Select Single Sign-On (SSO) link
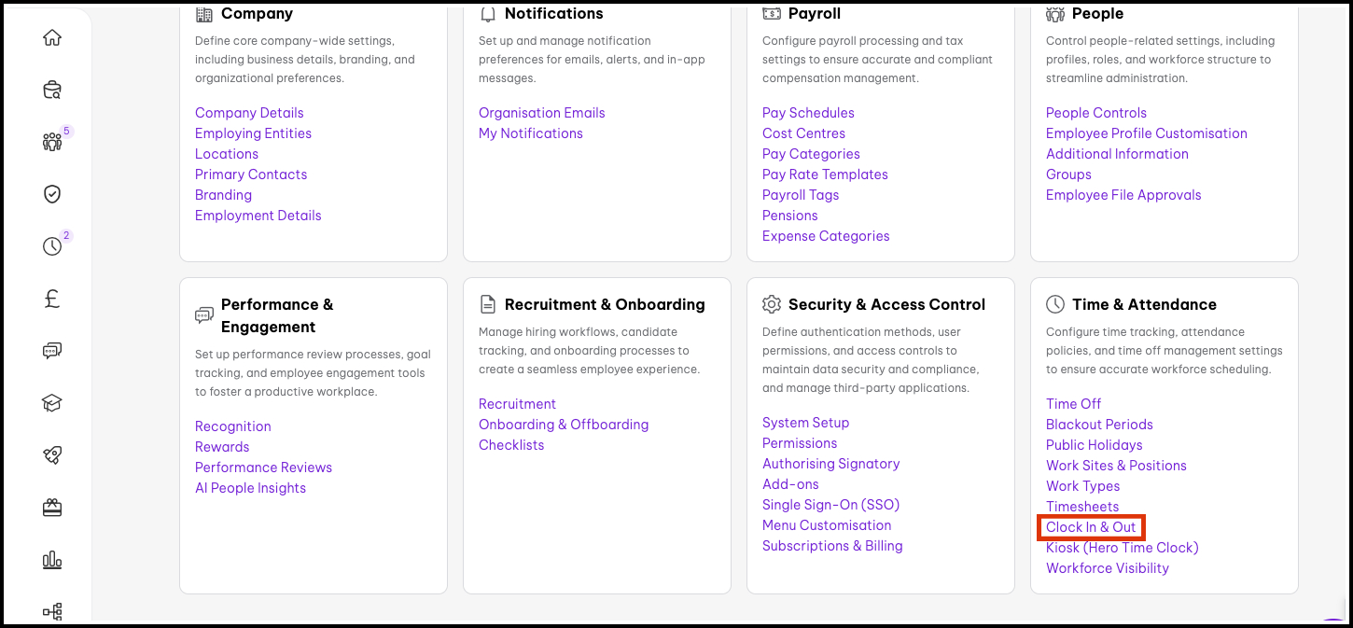 point(830,505)
